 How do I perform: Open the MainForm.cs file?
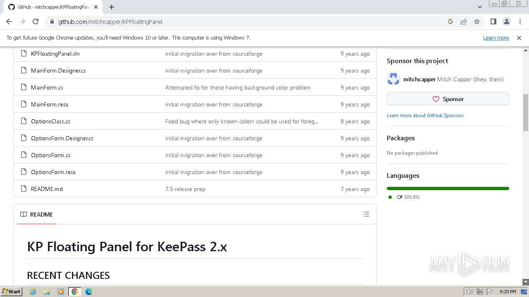tap(47, 87)
